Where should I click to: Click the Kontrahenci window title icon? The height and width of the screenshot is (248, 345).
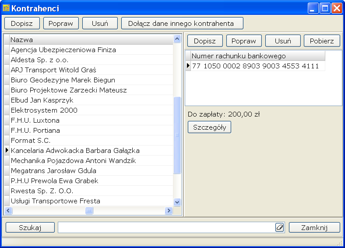(x=6, y=8)
